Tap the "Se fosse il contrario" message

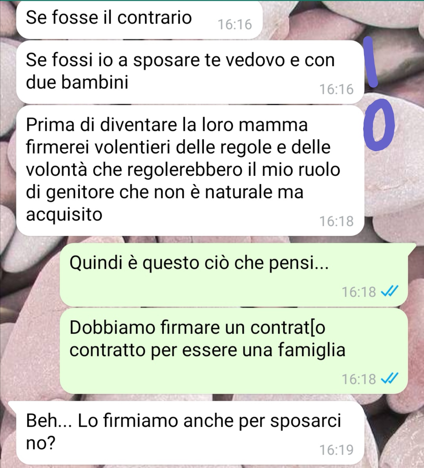(x=139, y=20)
